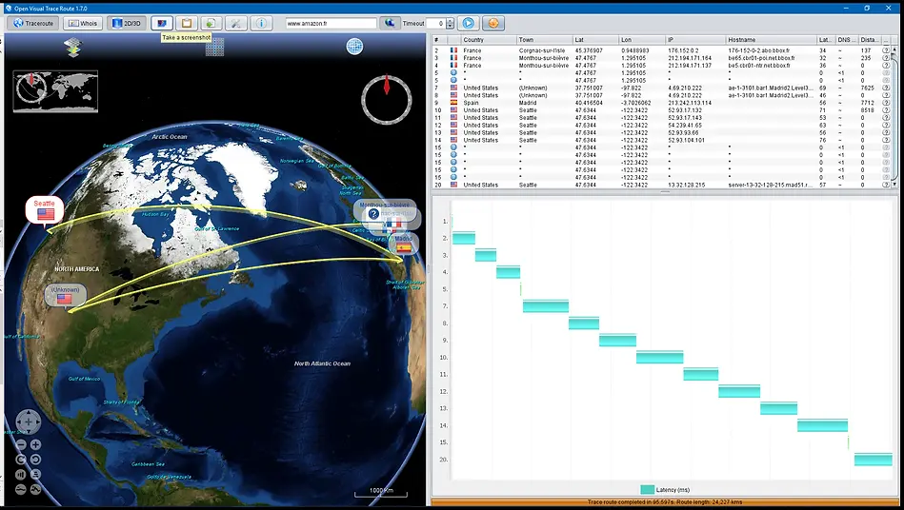Open whois question icon for hop 20

pos(886,186)
